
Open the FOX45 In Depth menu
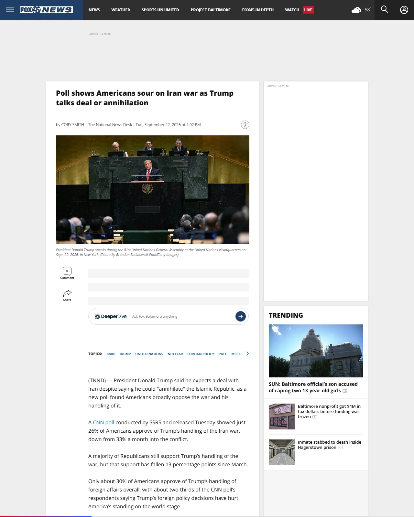point(258,10)
